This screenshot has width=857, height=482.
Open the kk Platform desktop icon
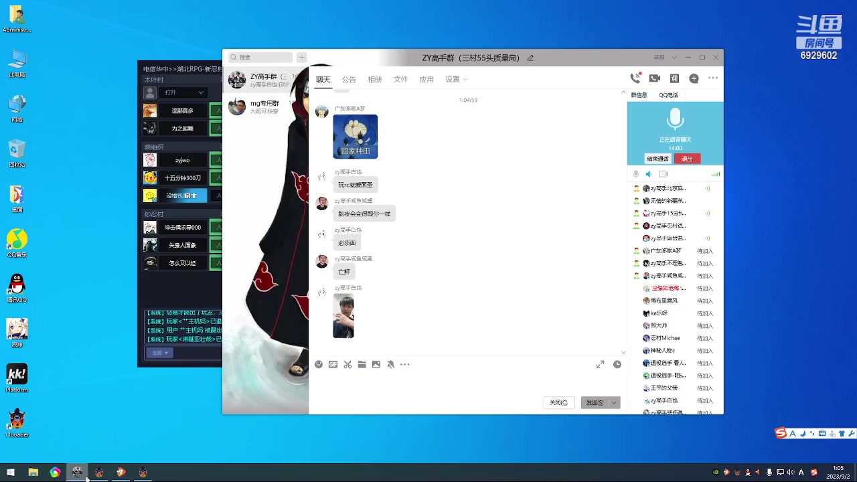coord(17,378)
